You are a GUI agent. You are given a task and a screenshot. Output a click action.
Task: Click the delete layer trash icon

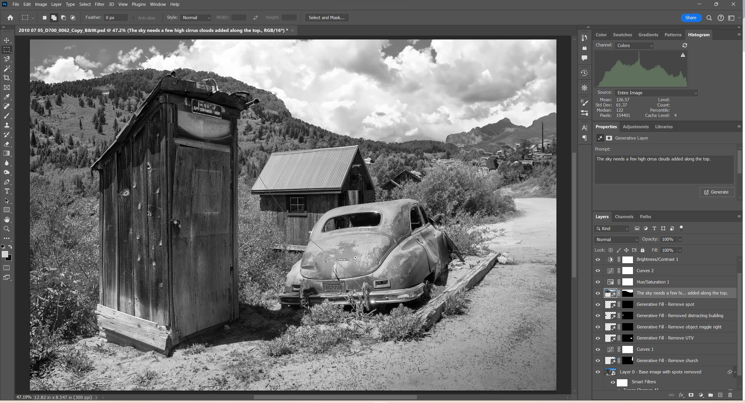pos(730,395)
